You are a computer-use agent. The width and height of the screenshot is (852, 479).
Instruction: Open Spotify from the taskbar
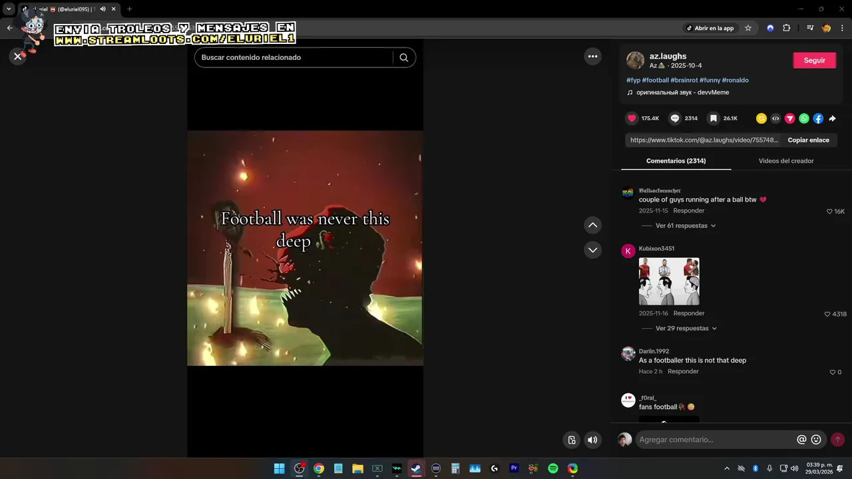click(x=553, y=468)
